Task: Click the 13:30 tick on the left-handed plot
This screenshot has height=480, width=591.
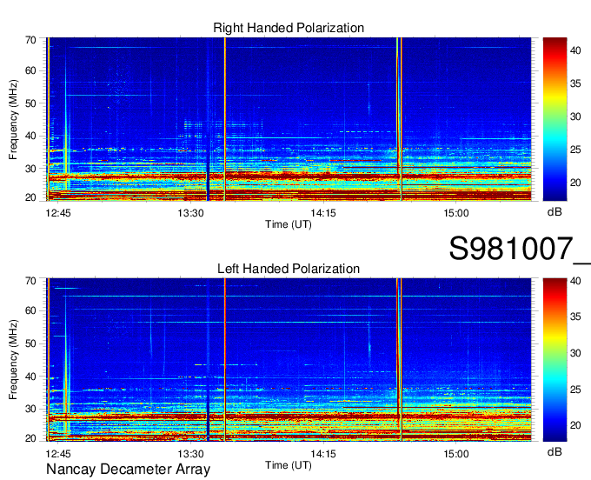Action: click(x=190, y=453)
